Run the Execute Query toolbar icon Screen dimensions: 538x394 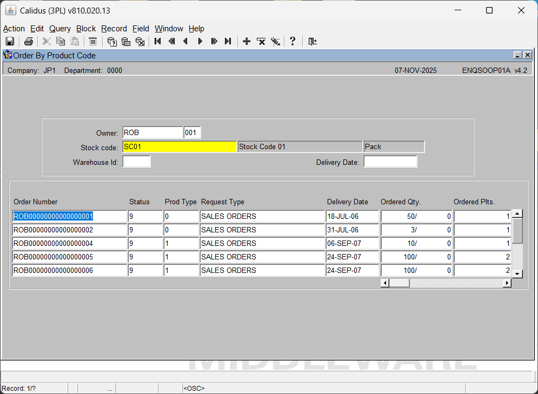pos(126,42)
